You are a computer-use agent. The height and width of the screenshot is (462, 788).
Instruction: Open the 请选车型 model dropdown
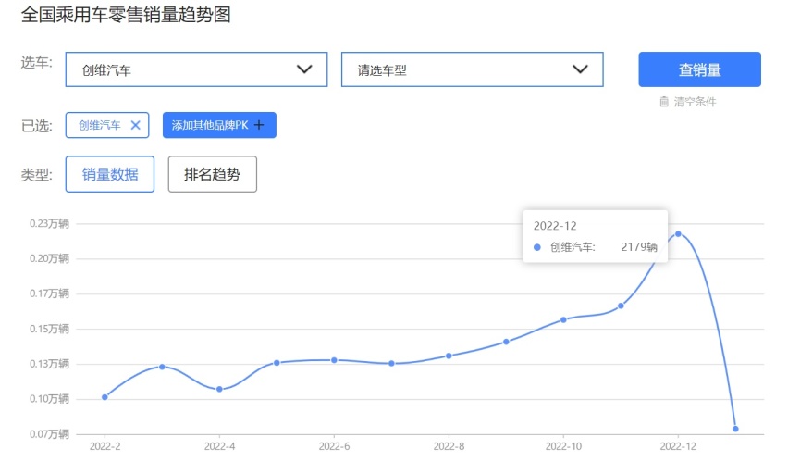click(472, 69)
